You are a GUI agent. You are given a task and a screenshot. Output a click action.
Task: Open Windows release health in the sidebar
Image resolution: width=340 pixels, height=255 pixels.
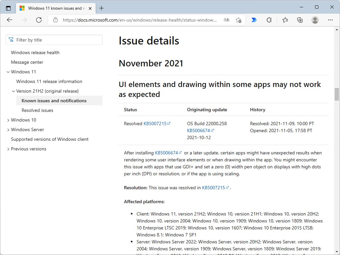coord(35,52)
